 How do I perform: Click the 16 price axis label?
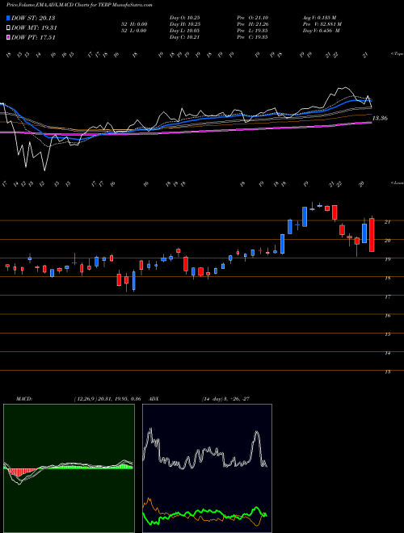[x=387, y=316]
